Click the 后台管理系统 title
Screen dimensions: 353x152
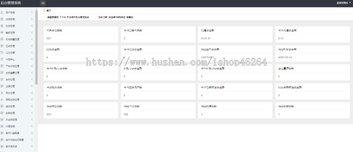[x=11, y=3]
